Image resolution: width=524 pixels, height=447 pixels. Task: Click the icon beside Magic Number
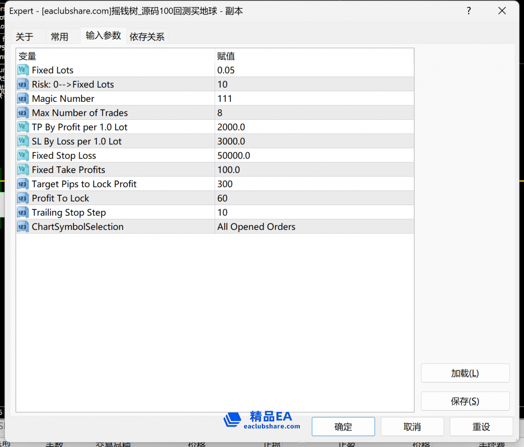(x=23, y=99)
